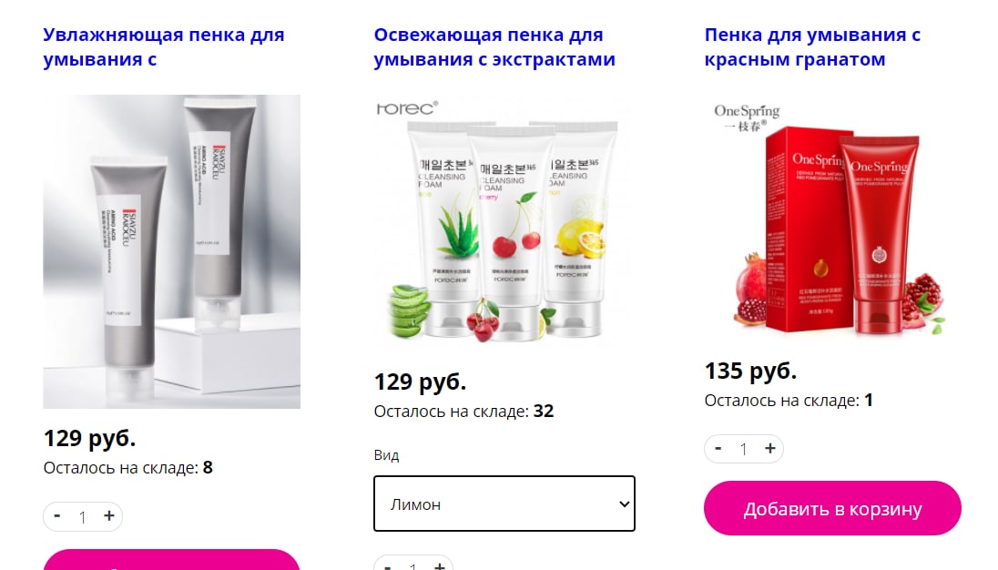Focus the quantity field of the SIAYZU foam
Screen dimensions: 998x570
[x=83, y=516]
